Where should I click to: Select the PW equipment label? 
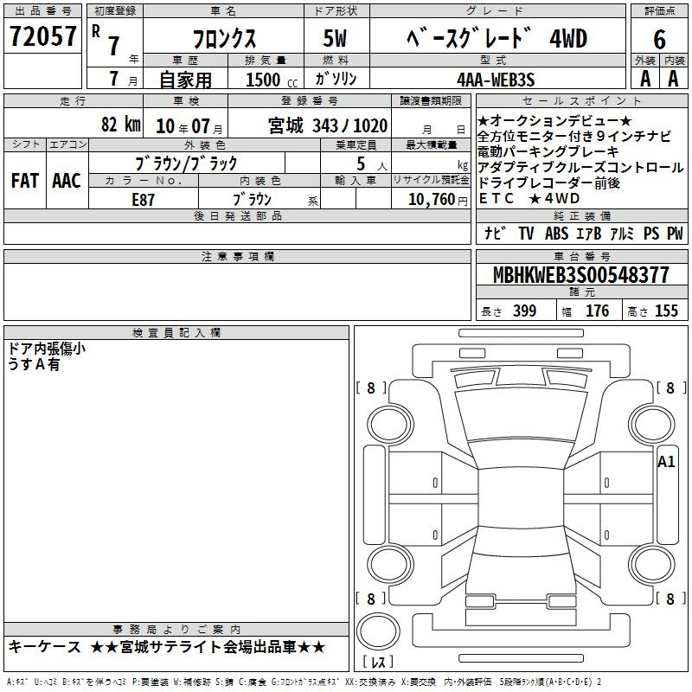click(674, 234)
